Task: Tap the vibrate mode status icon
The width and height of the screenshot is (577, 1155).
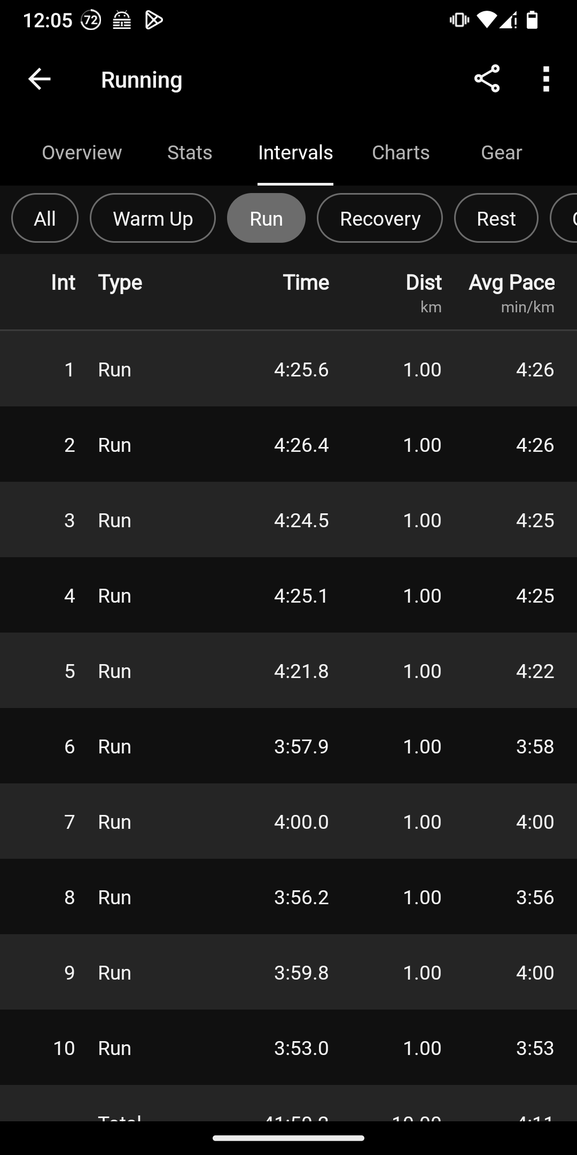Action: click(x=459, y=20)
